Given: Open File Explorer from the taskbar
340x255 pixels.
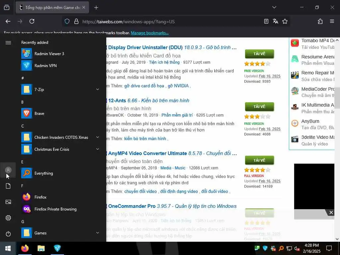Looking at the screenshot, I should click(41, 248).
